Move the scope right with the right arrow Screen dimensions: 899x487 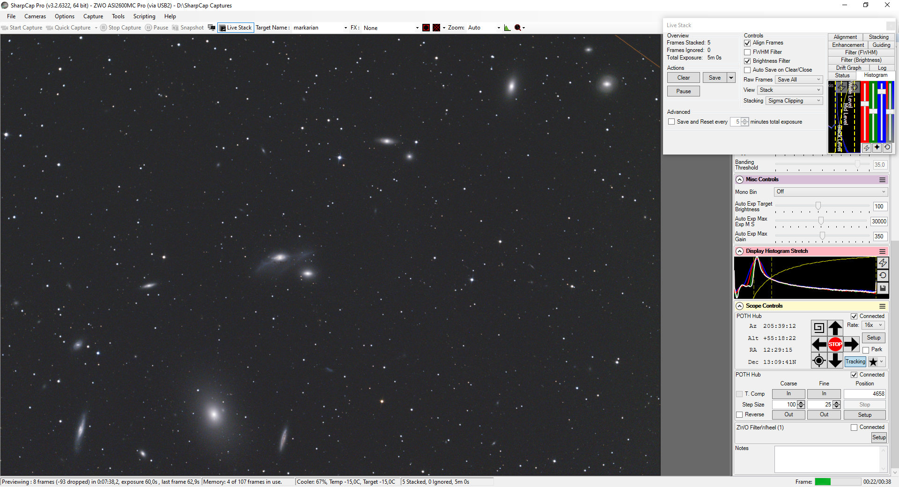pyautogui.click(x=851, y=344)
